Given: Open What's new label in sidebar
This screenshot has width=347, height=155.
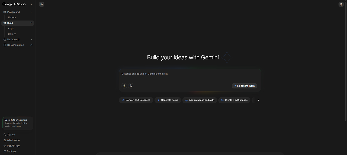Looking at the screenshot, I should [x=14, y=140].
